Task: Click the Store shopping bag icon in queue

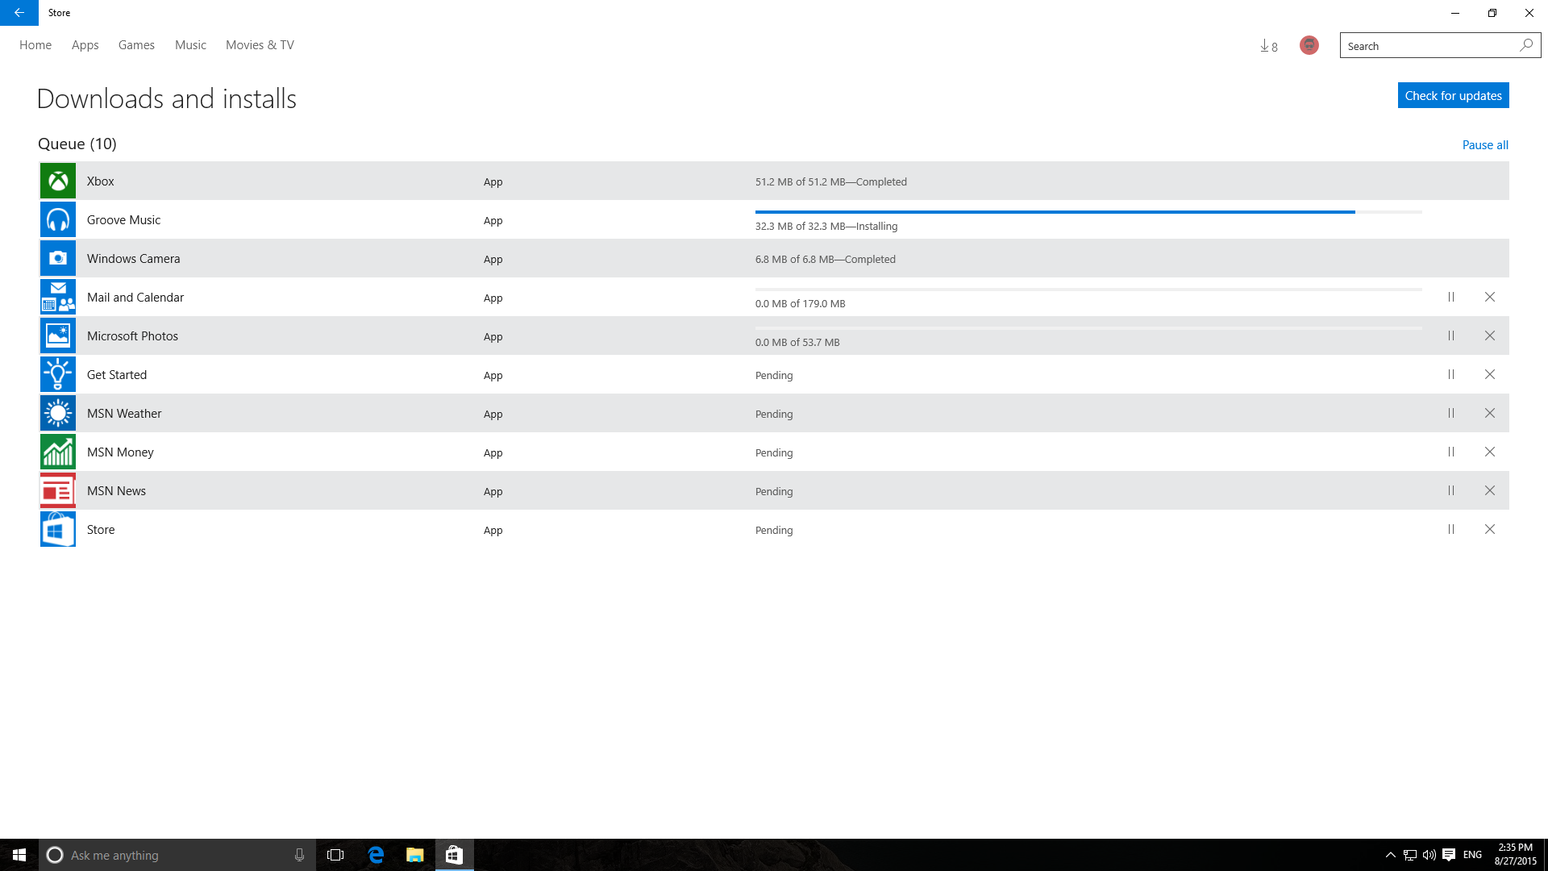Action: pyautogui.click(x=58, y=529)
